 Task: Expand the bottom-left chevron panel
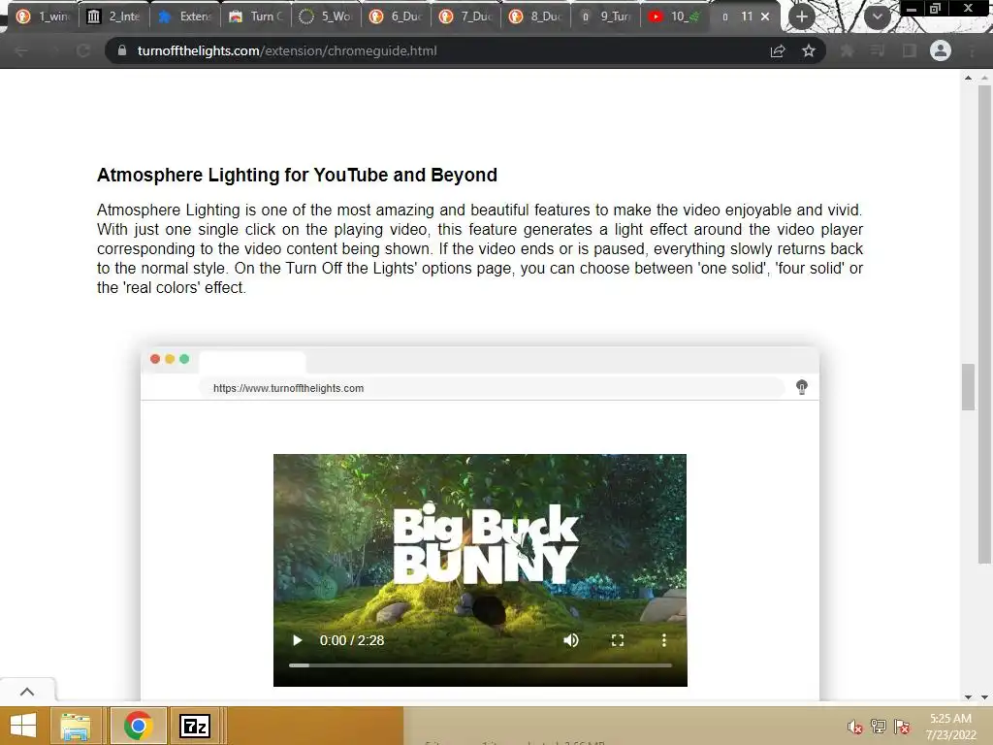click(27, 691)
